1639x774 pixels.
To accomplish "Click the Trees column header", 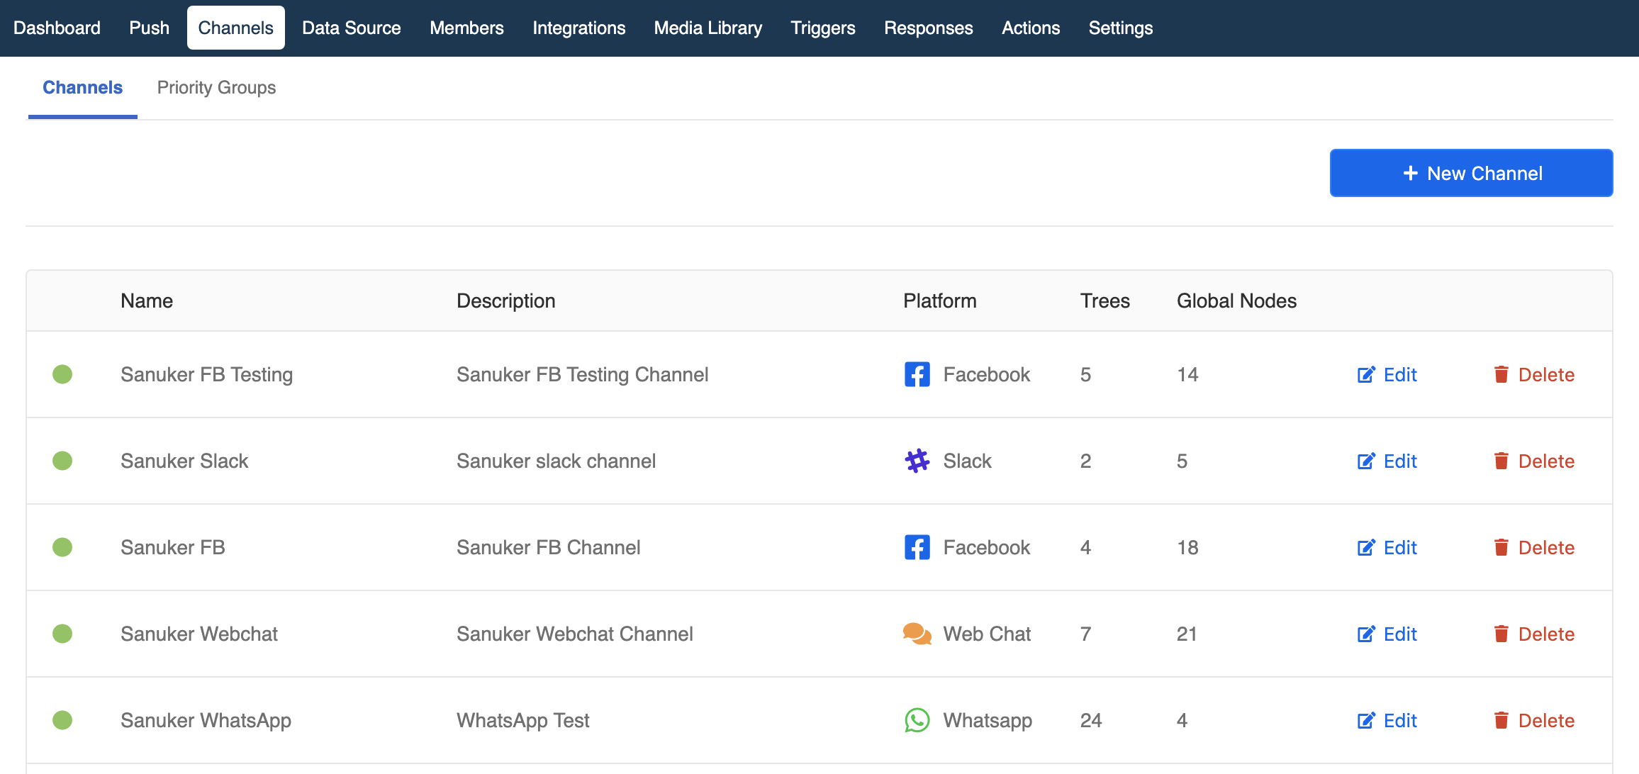I will click(1105, 301).
